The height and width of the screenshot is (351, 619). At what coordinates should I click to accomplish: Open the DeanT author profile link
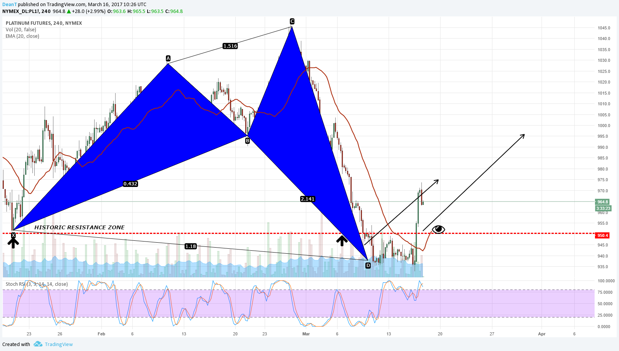point(10,5)
